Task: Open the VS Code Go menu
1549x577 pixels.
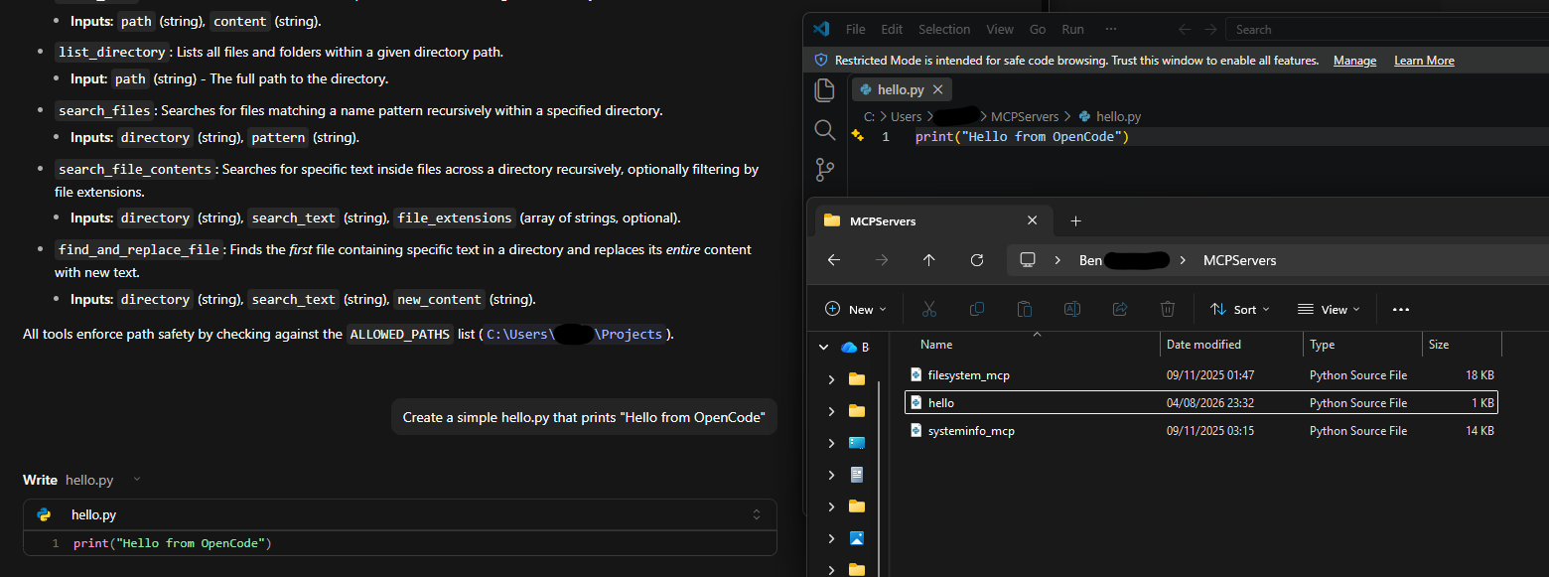Action: click(x=1038, y=29)
